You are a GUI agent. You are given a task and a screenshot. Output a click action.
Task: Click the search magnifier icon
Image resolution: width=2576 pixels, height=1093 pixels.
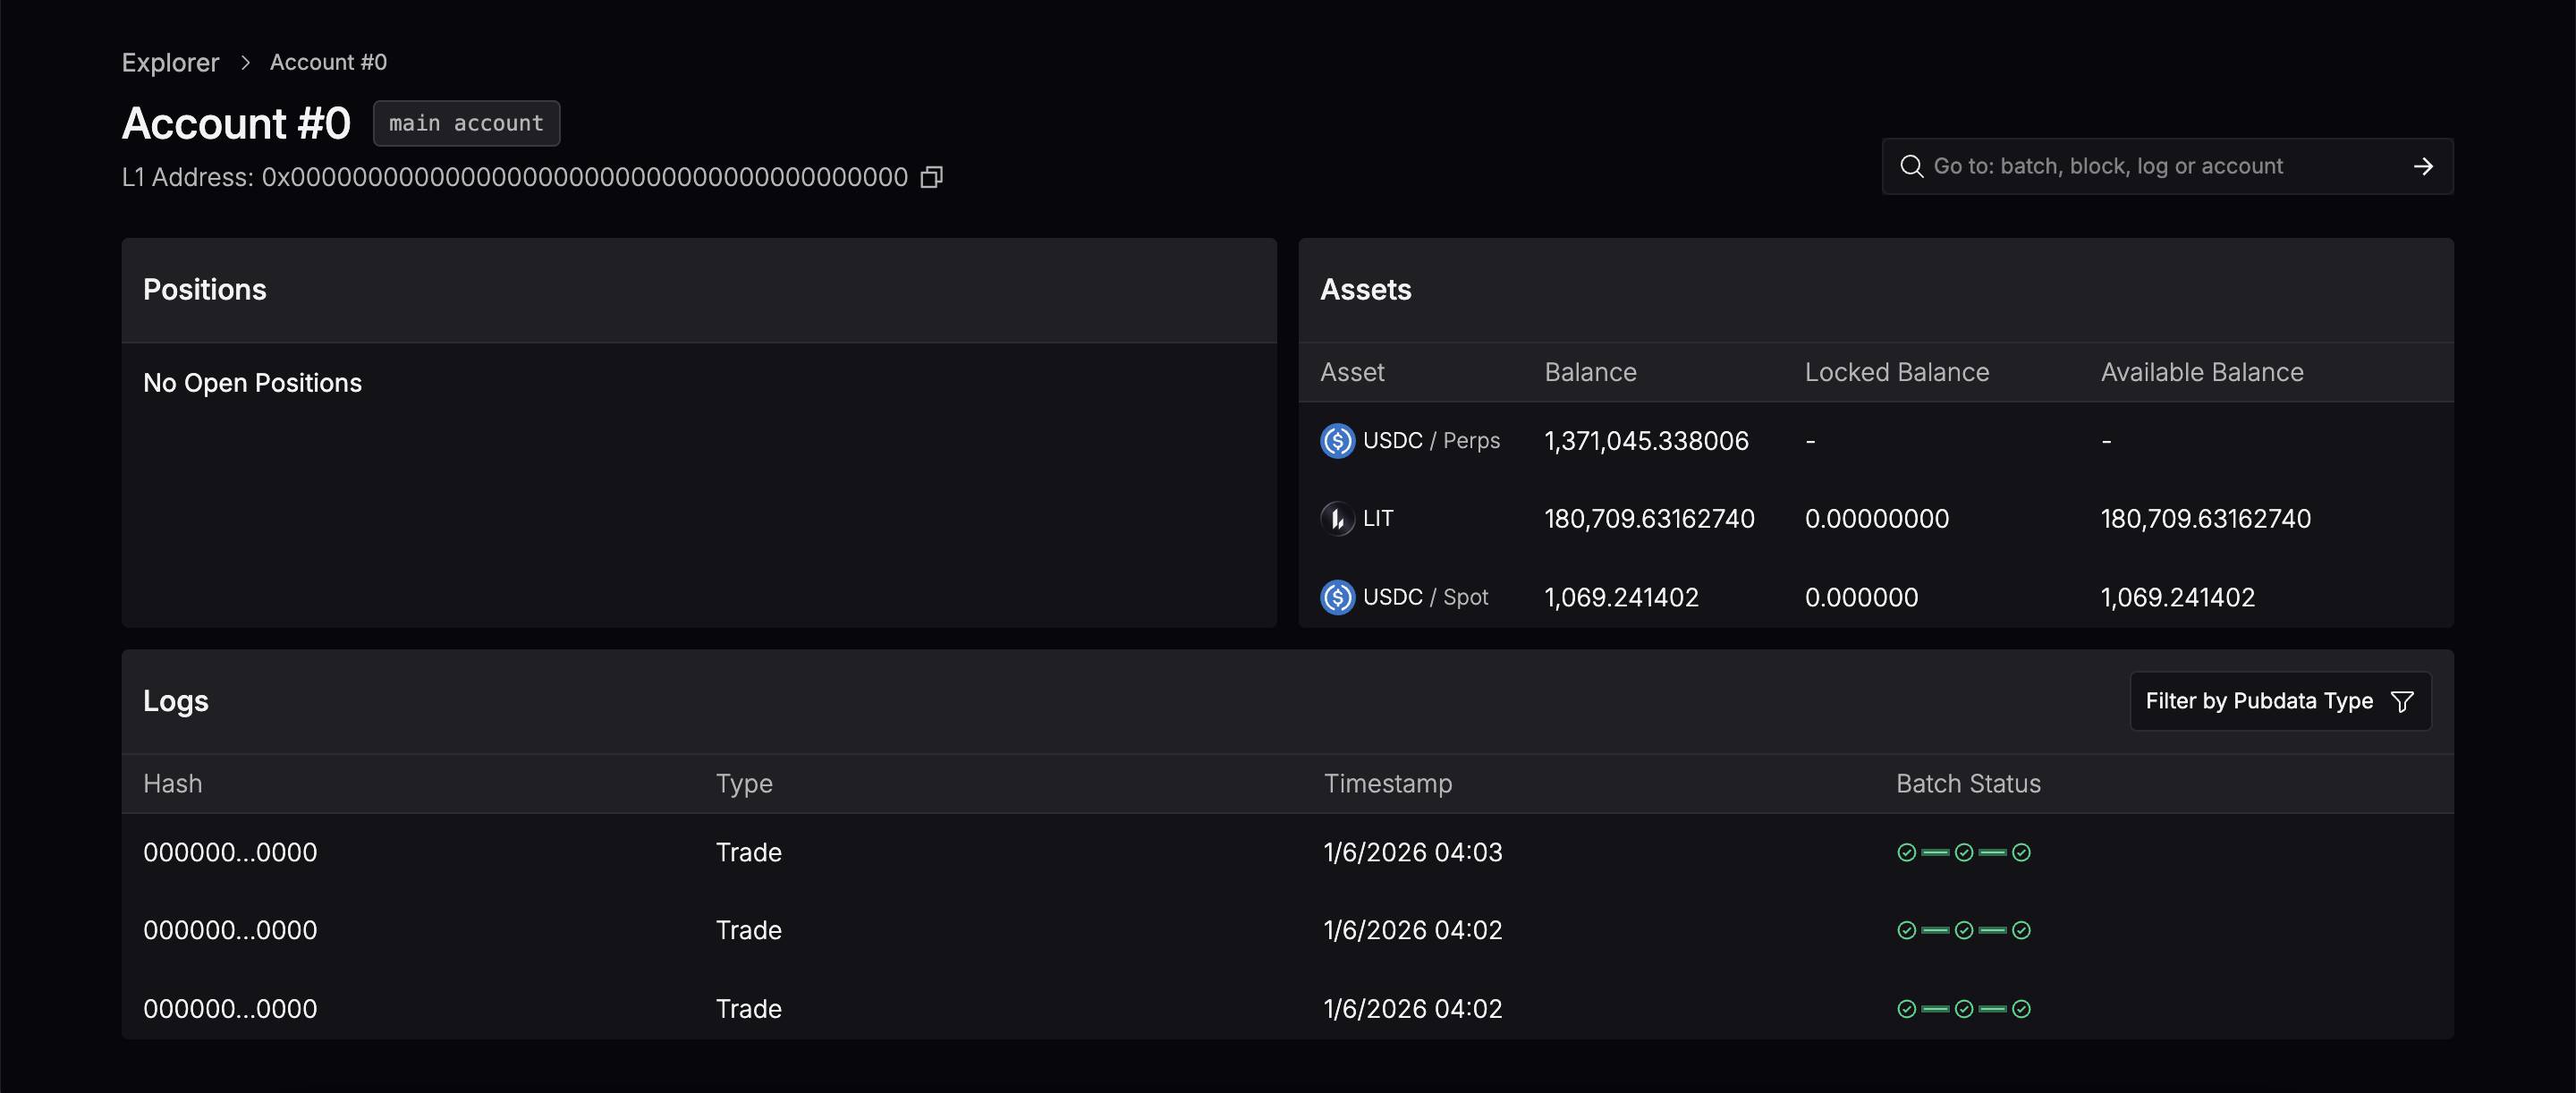[1911, 166]
